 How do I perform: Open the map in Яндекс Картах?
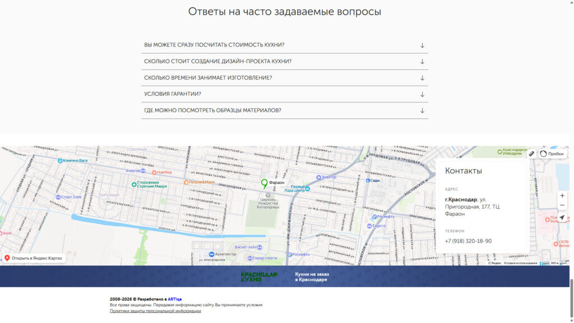point(34,258)
